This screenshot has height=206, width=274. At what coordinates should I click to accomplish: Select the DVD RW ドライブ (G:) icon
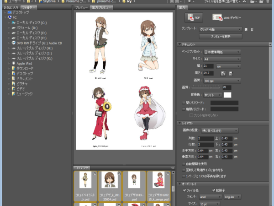coord(13,43)
